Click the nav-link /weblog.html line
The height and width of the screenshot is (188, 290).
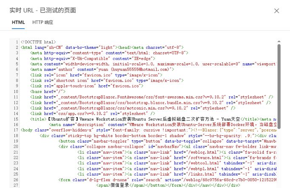(x=177, y=152)
